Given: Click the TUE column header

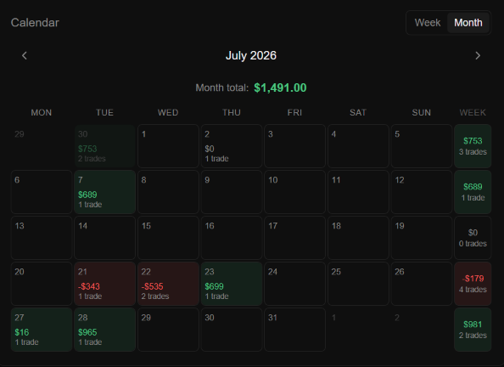Looking at the screenshot, I should click(104, 112).
